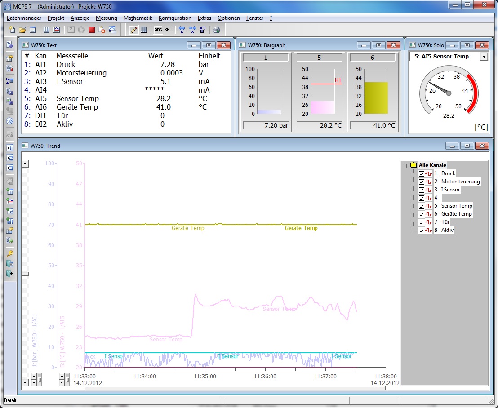The image size is (498, 408).
Task: Click the up arrow of the trend vertical scrollbar
Action: (26, 163)
